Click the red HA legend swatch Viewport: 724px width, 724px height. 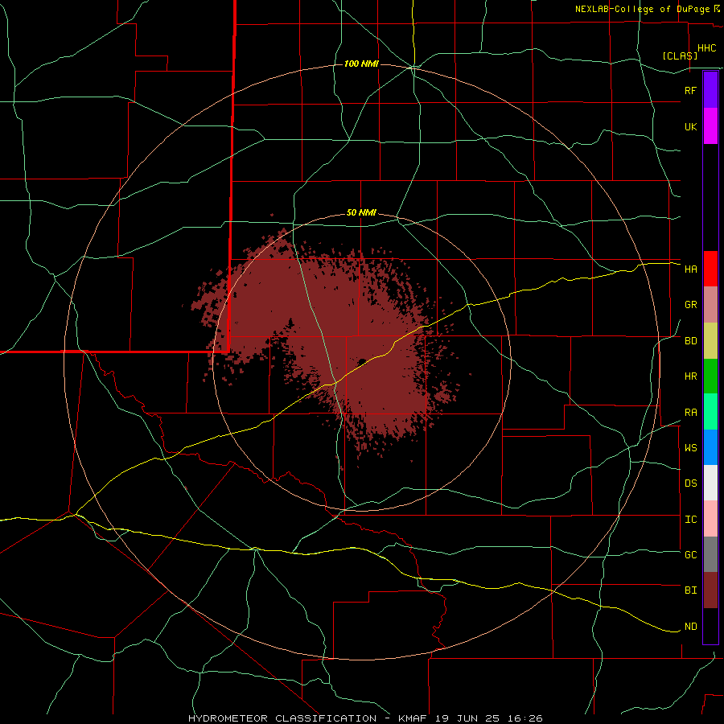pos(710,269)
